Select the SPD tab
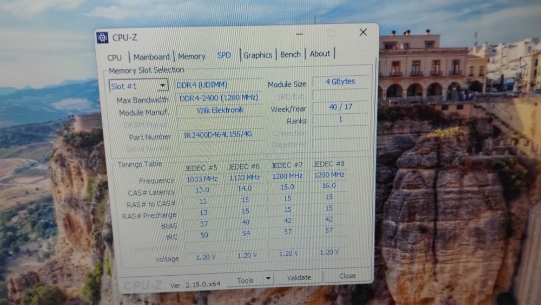Image resolution: width=541 pixels, height=305 pixels. click(x=224, y=55)
